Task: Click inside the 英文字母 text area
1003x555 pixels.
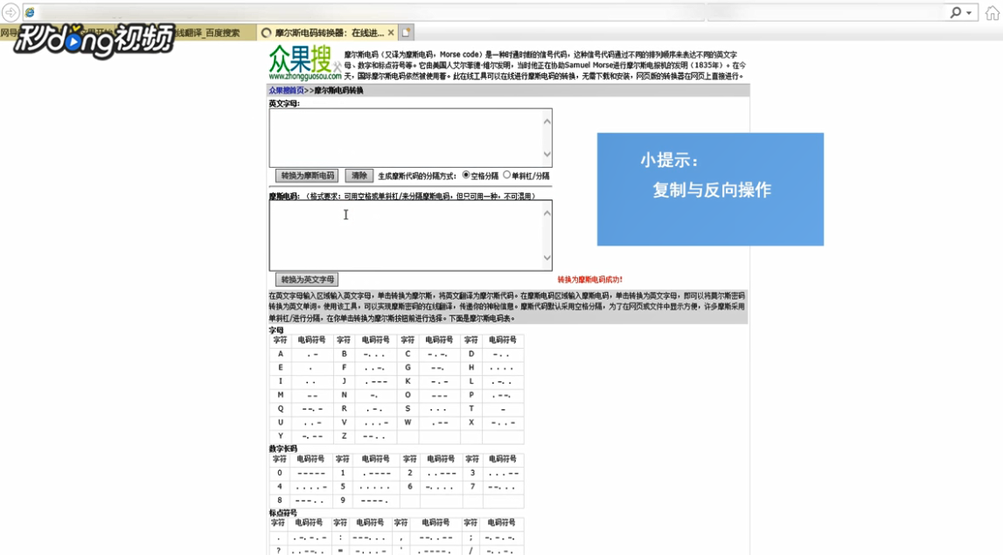Action: click(406, 137)
